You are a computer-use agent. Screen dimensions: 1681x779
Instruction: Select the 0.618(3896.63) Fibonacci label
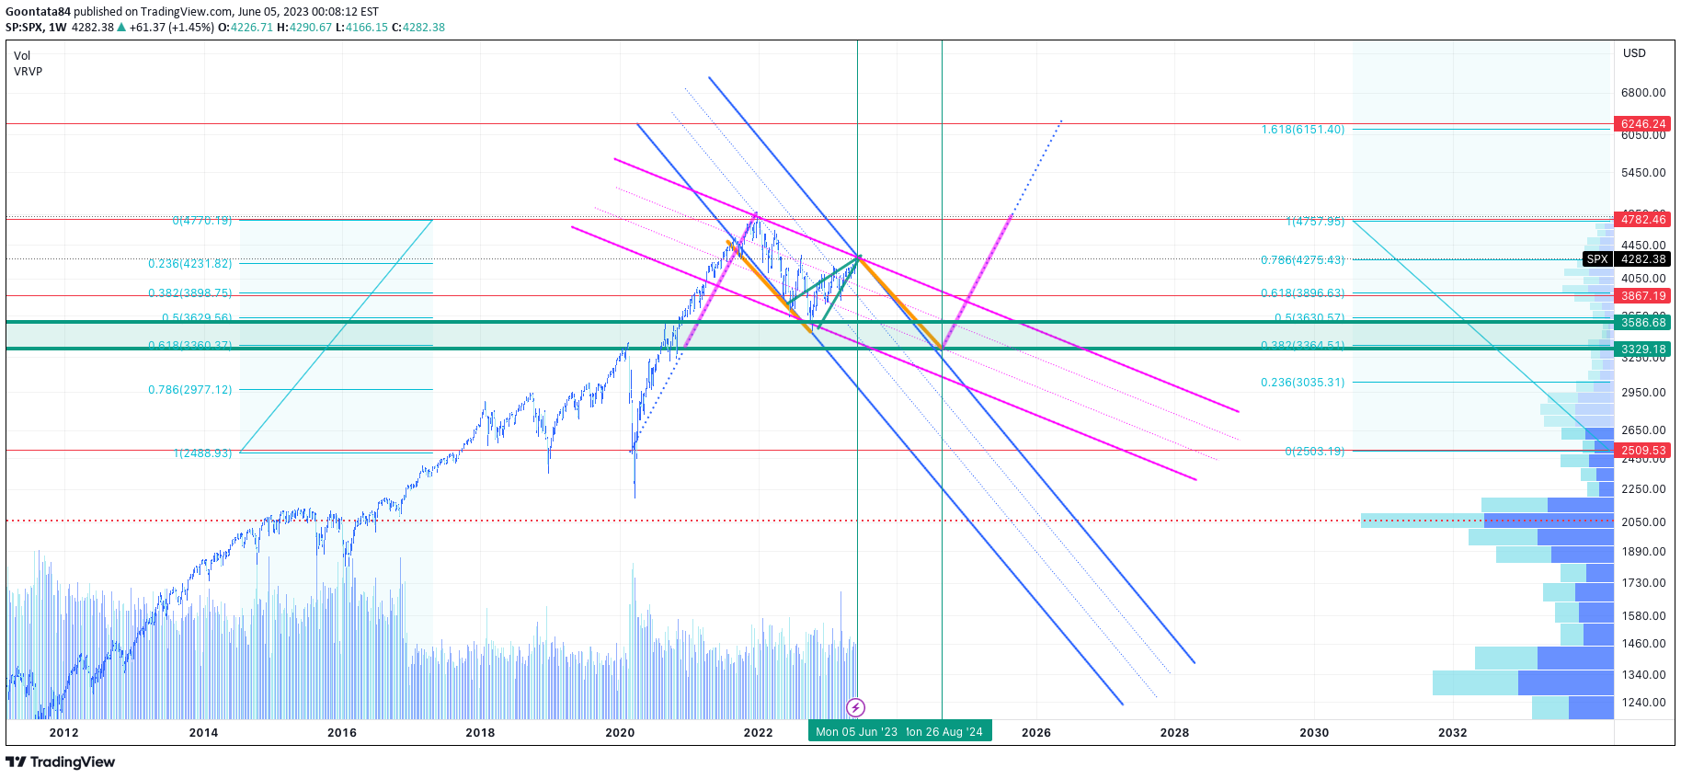coord(1302,293)
